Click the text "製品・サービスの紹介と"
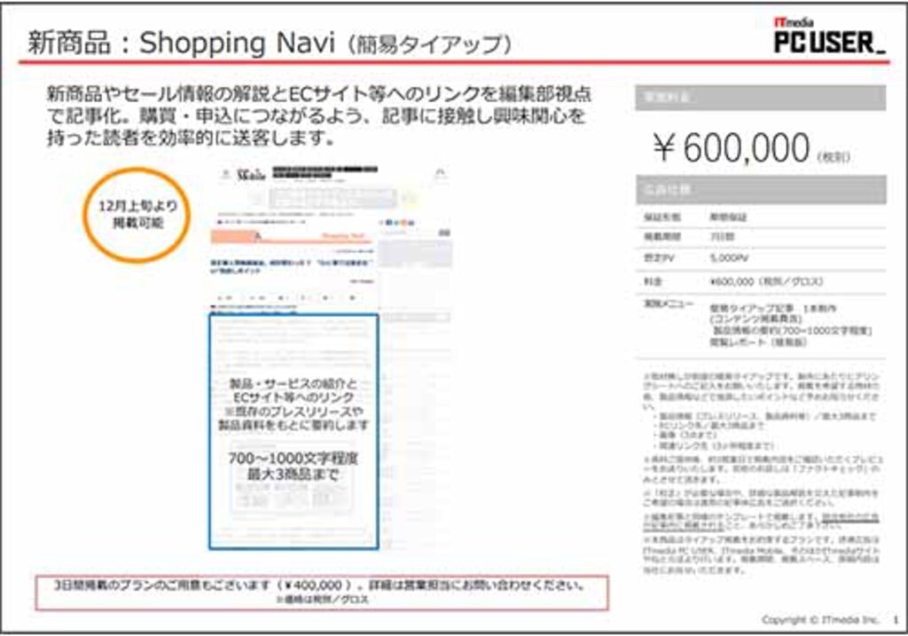 pos(293,384)
